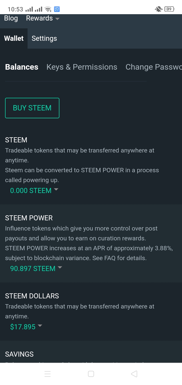Tap the muted bell icon in the status bar

(x=158, y=9)
